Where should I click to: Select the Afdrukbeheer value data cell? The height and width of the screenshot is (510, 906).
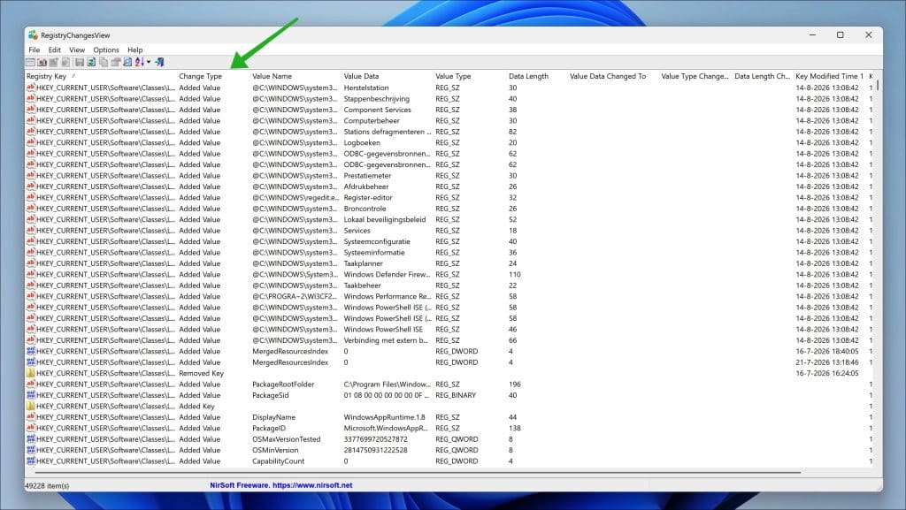coord(366,186)
